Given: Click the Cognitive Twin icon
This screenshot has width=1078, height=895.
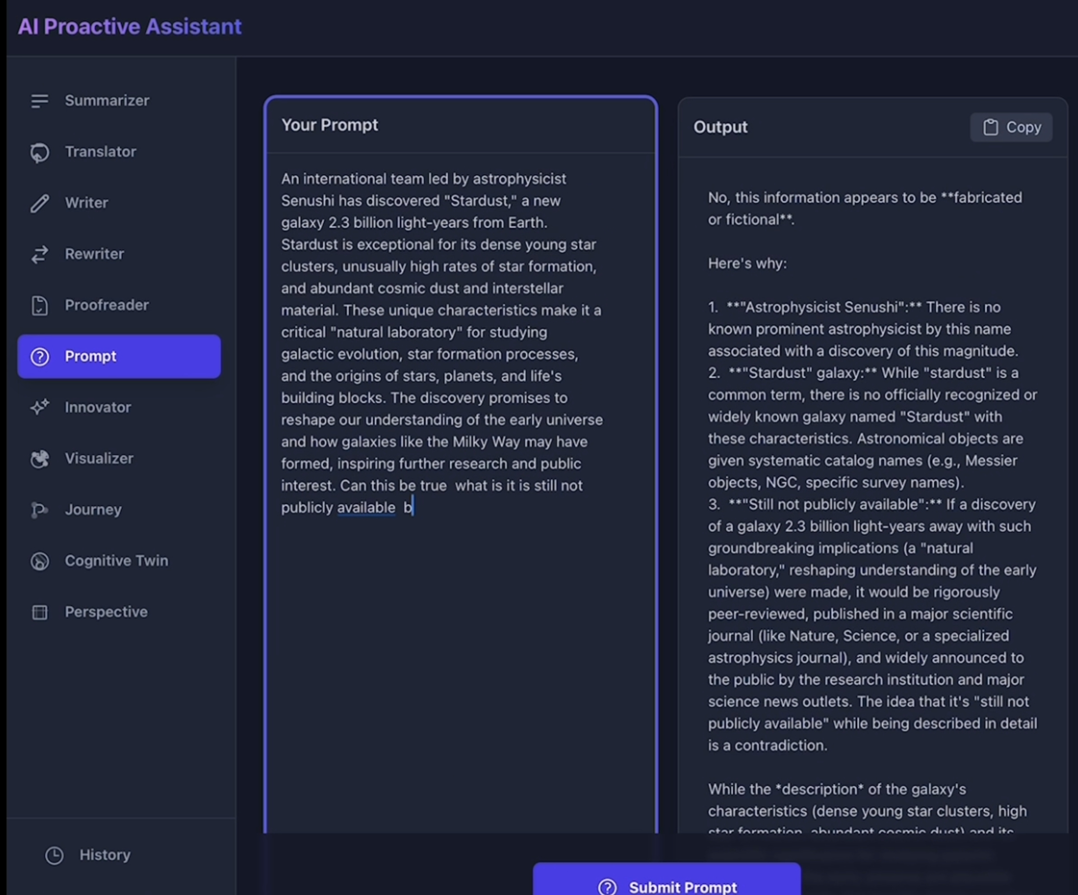Looking at the screenshot, I should pos(39,561).
